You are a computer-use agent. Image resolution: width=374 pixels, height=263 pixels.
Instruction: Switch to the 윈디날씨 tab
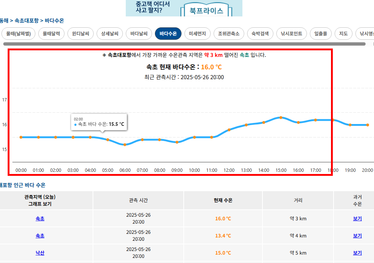pos(81,34)
